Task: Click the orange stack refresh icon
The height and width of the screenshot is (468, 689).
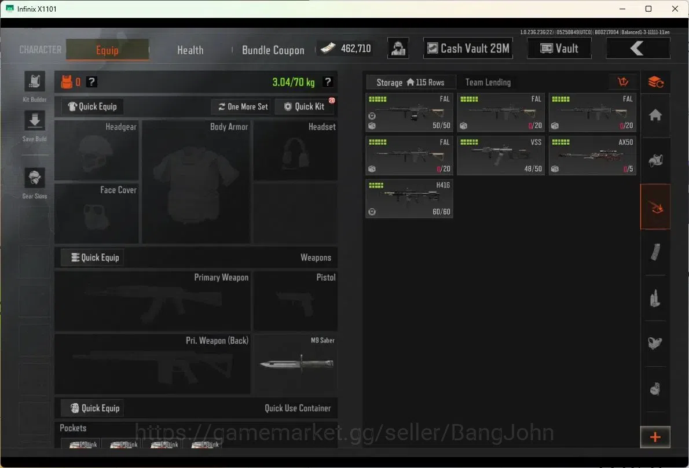Action: click(x=655, y=82)
